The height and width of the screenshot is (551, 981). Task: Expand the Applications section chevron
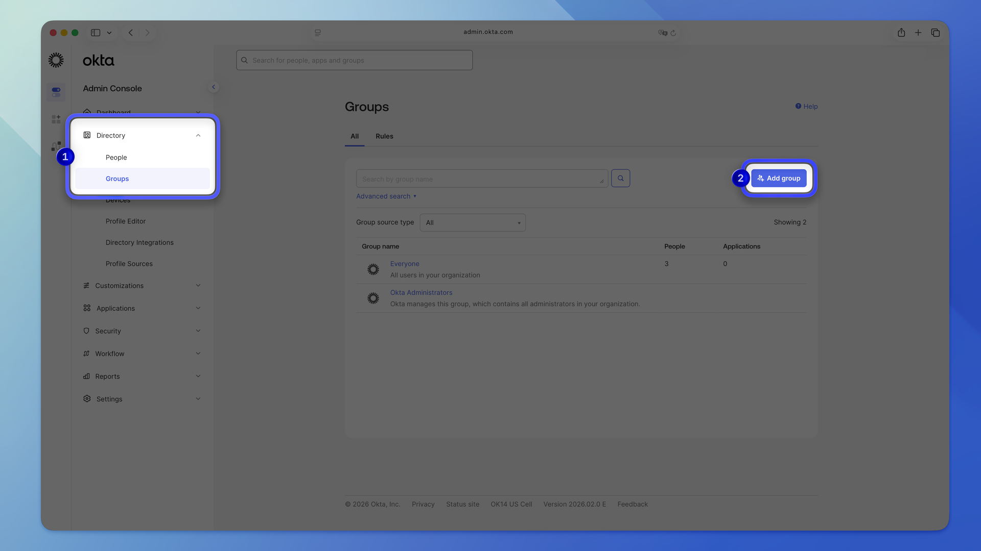(x=198, y=308)
